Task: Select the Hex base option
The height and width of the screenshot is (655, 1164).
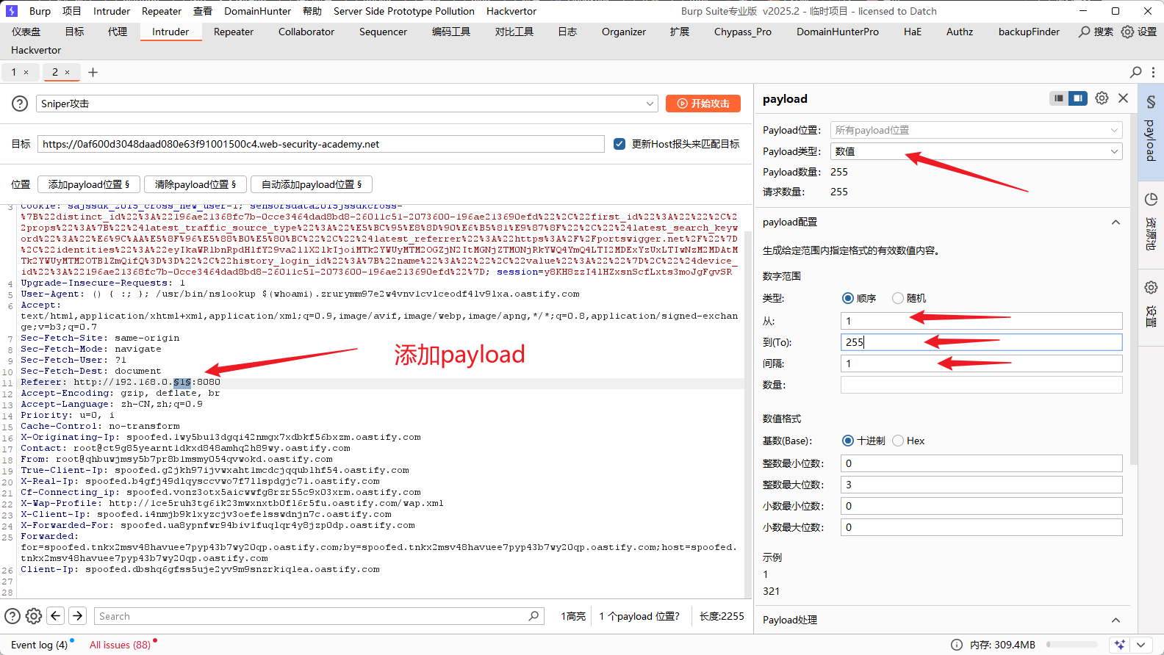Action: click(x=898, y=441)
